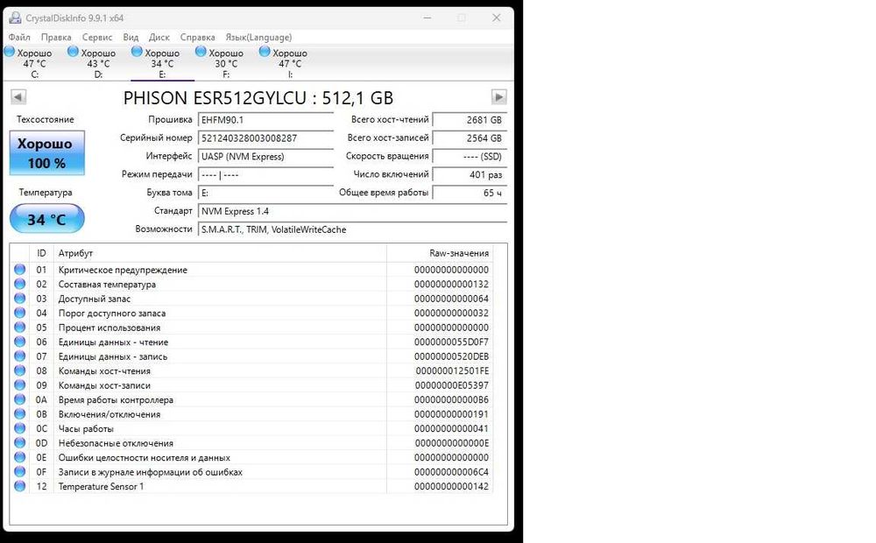Click the Прошивка field EHFM90.1

coord(266,120)
